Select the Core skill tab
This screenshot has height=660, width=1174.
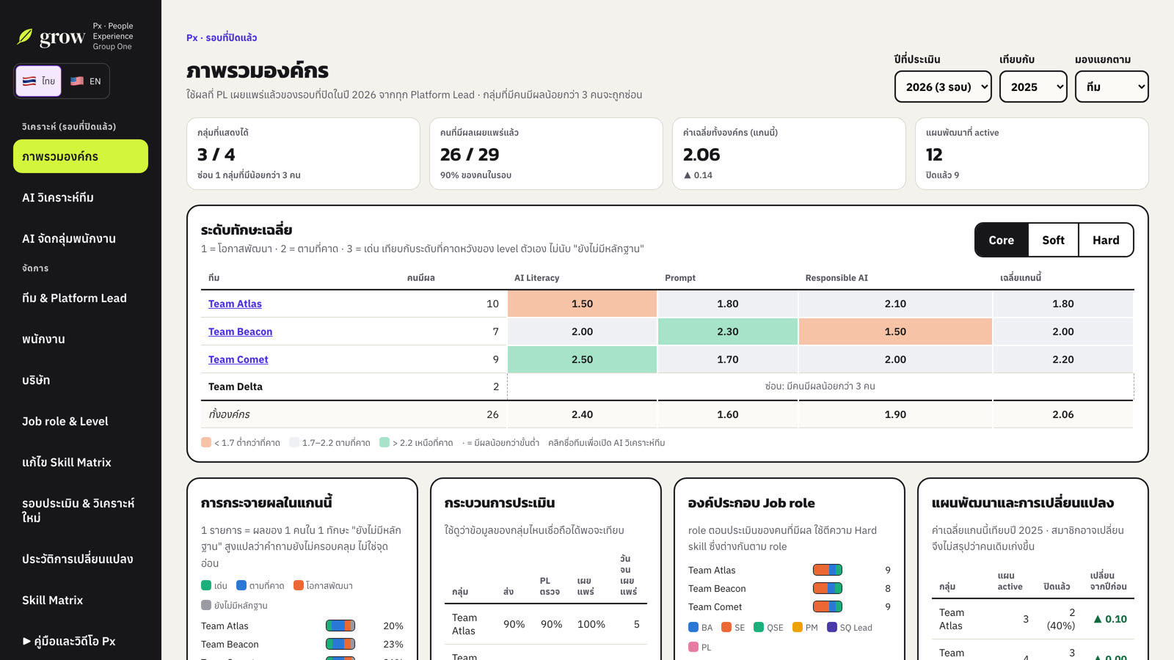coord(1002,240)
